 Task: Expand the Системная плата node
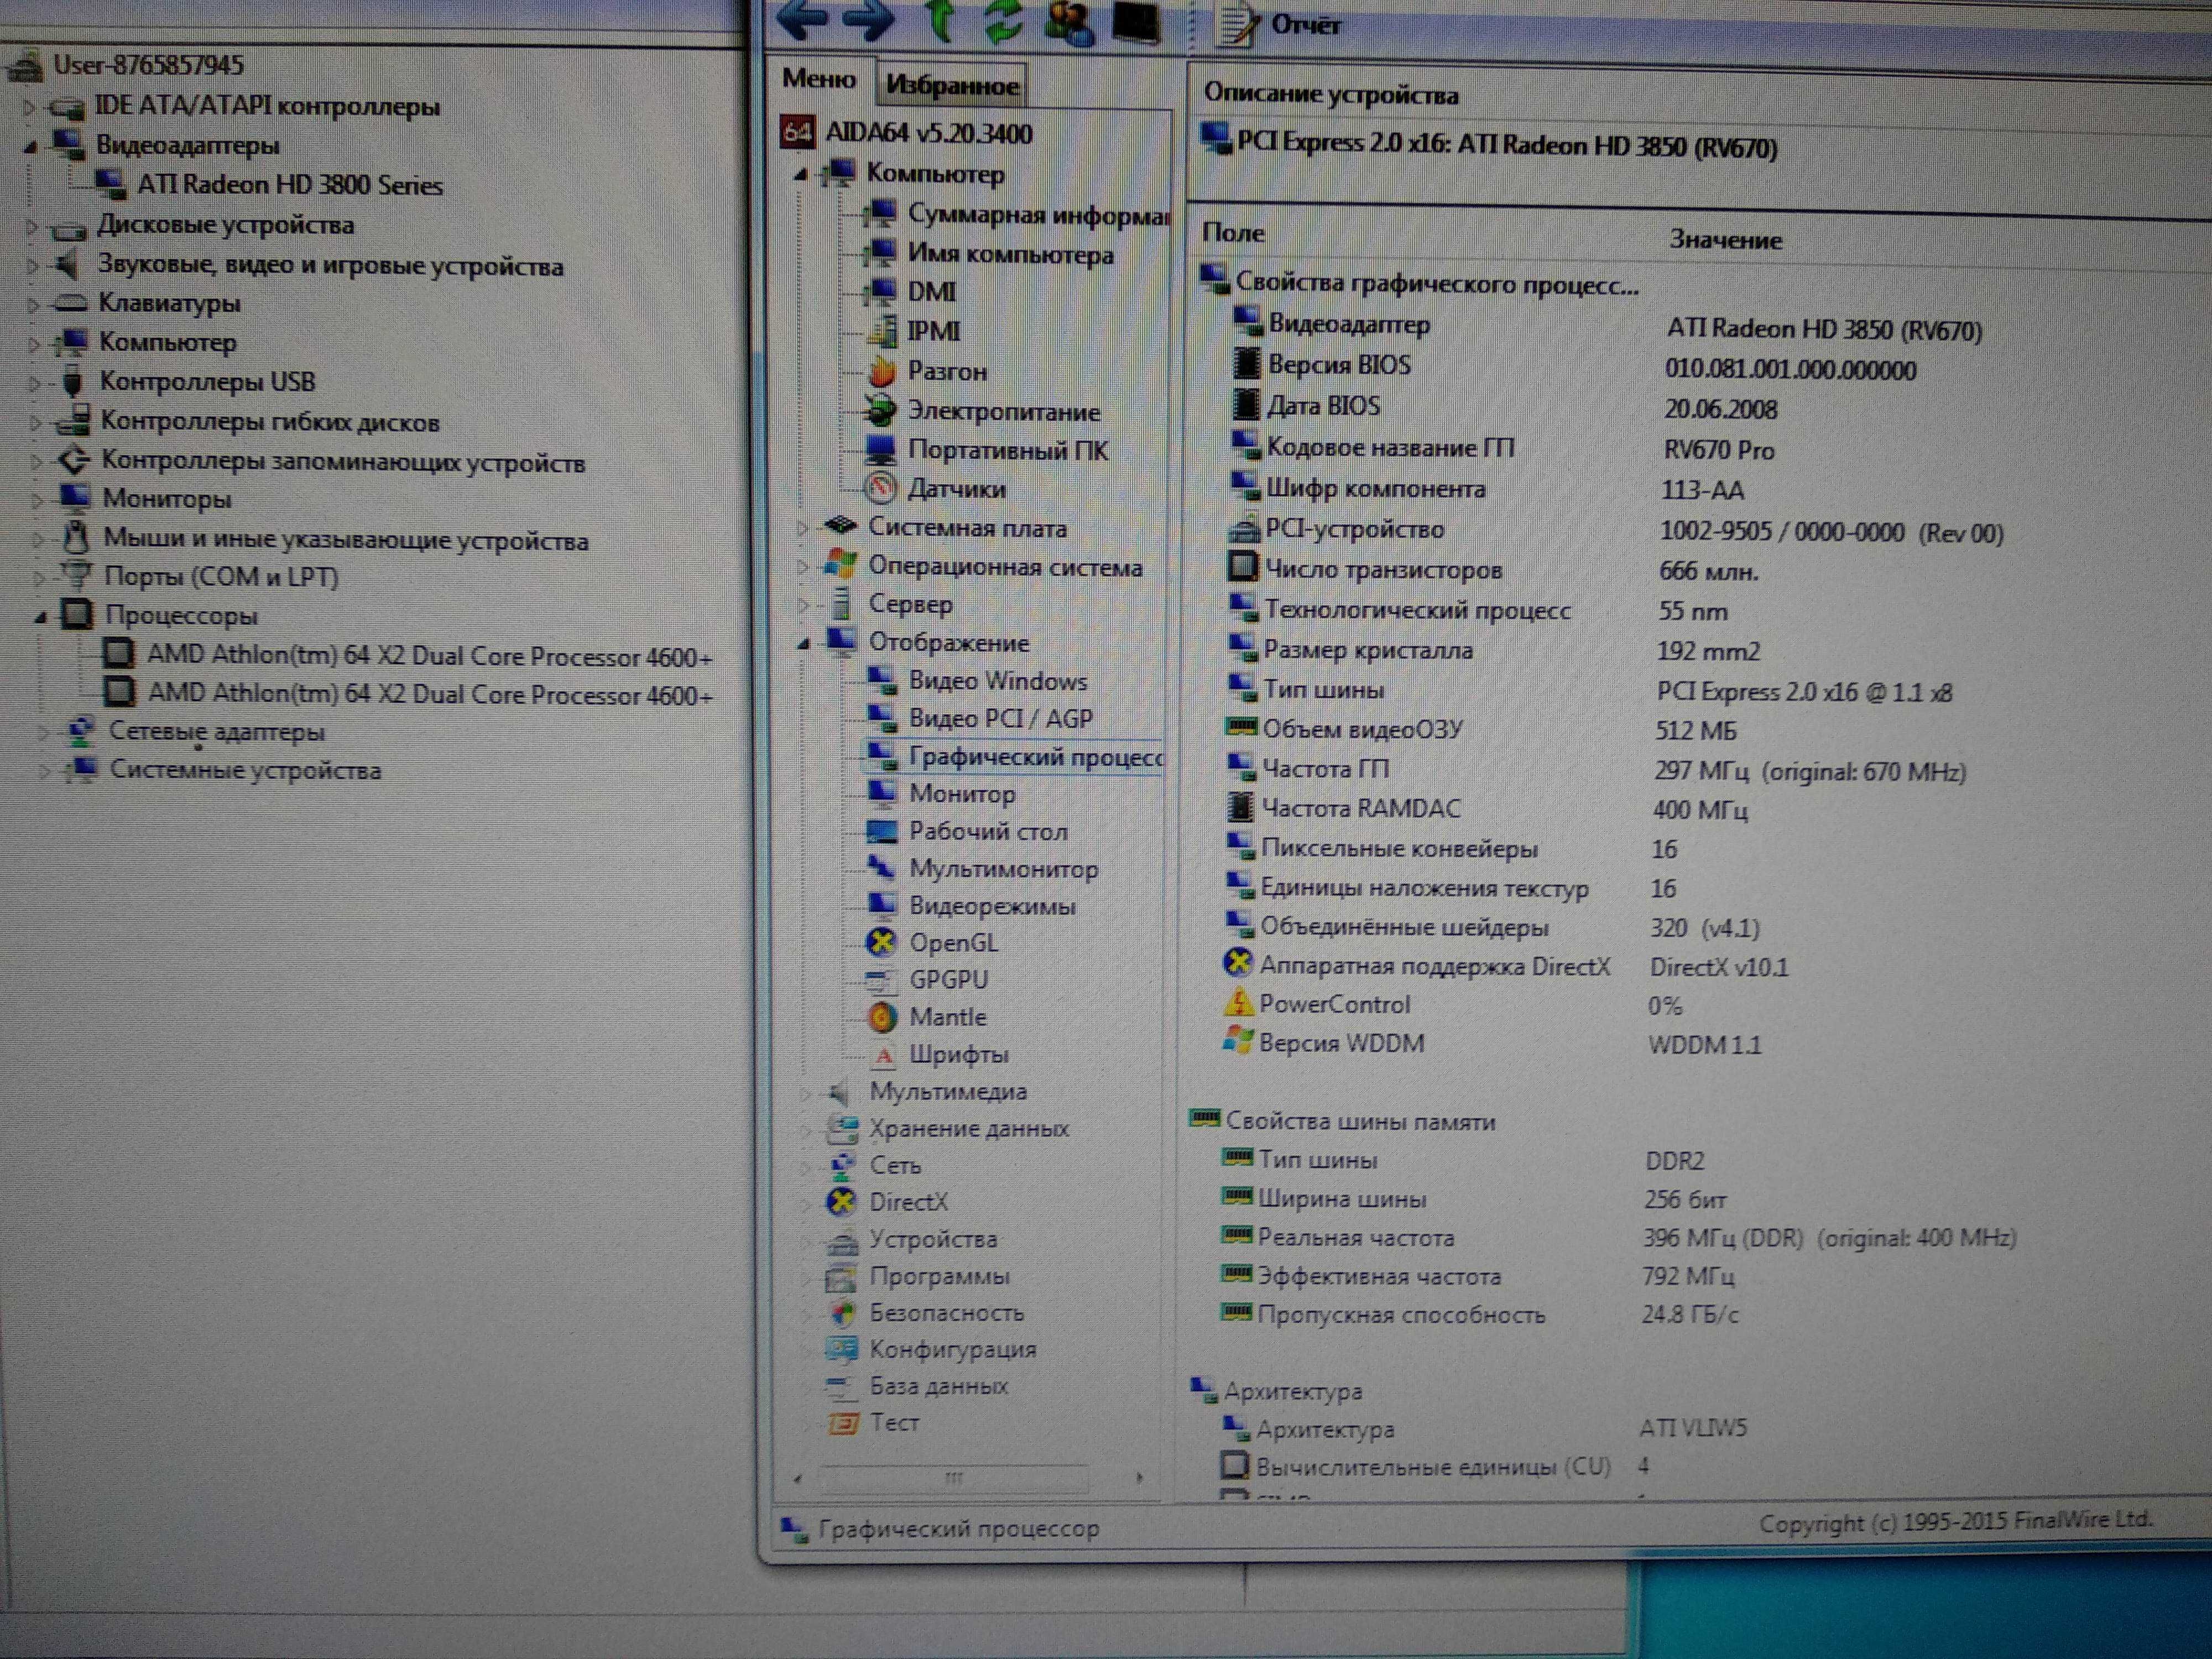coord(803,527)
